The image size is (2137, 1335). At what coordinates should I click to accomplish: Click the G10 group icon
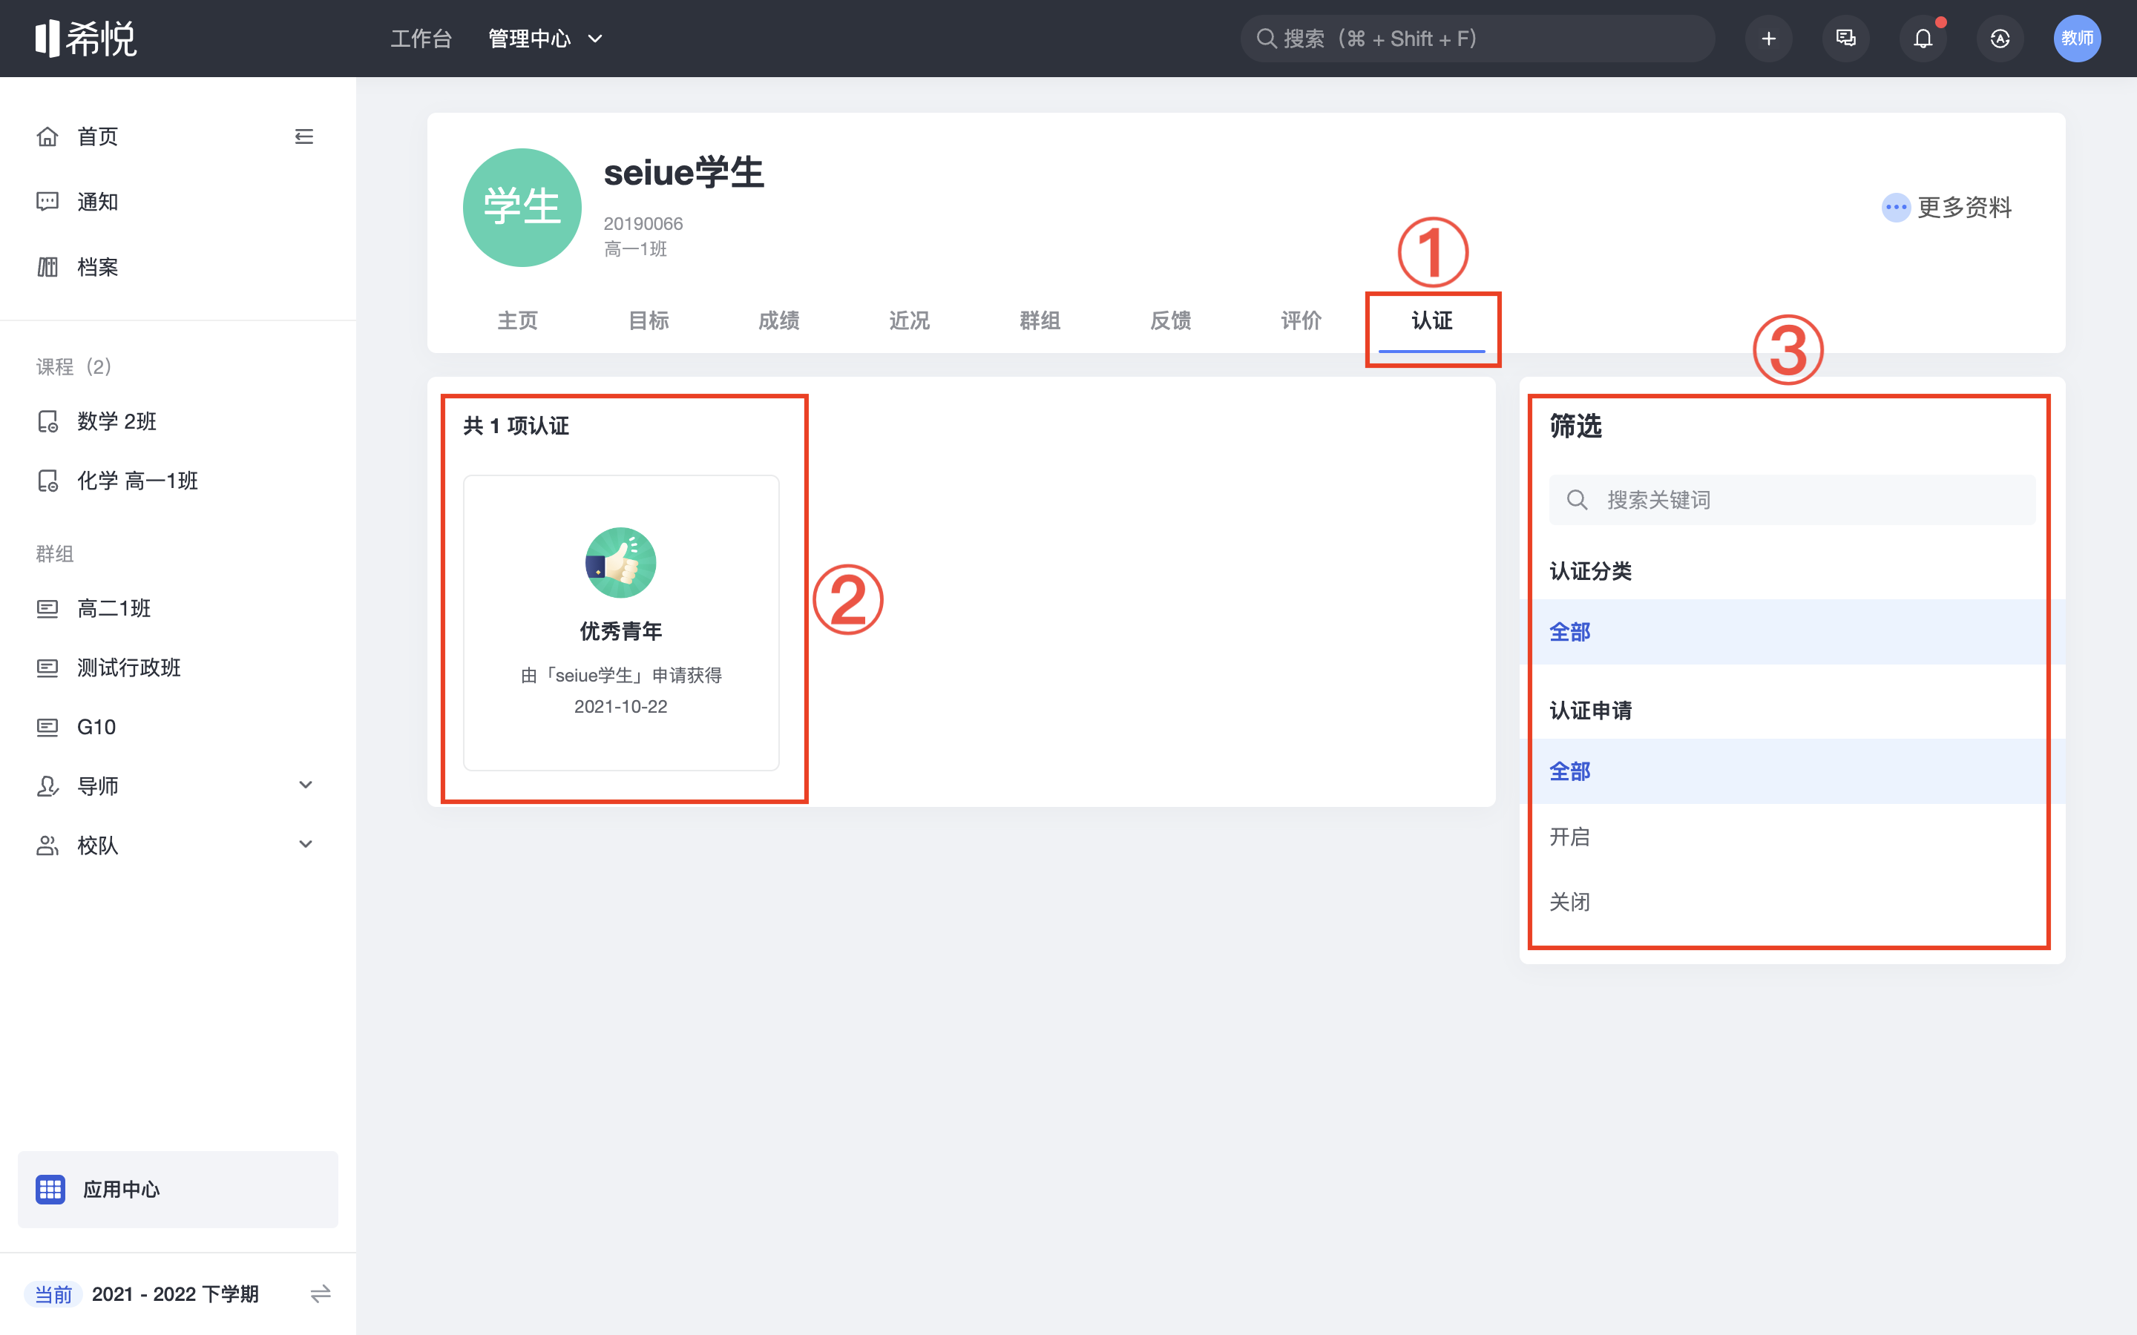pyautogui.click(x=47, y=727)
